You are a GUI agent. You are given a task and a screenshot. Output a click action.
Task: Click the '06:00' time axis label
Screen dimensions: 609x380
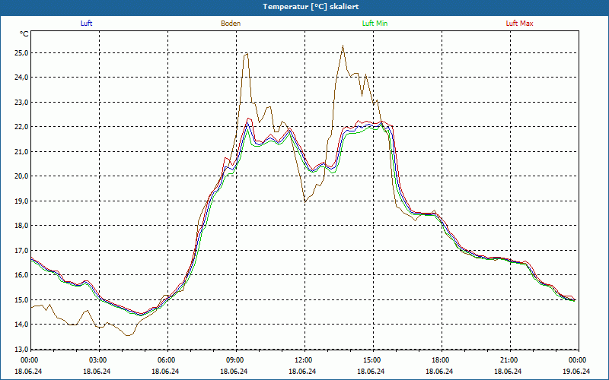pyautogui.click(x=166, y=360)
